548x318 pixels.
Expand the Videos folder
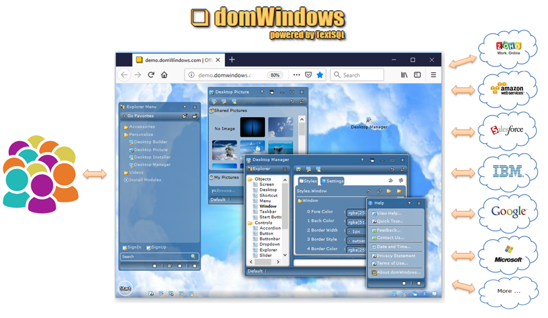[134, 172]
